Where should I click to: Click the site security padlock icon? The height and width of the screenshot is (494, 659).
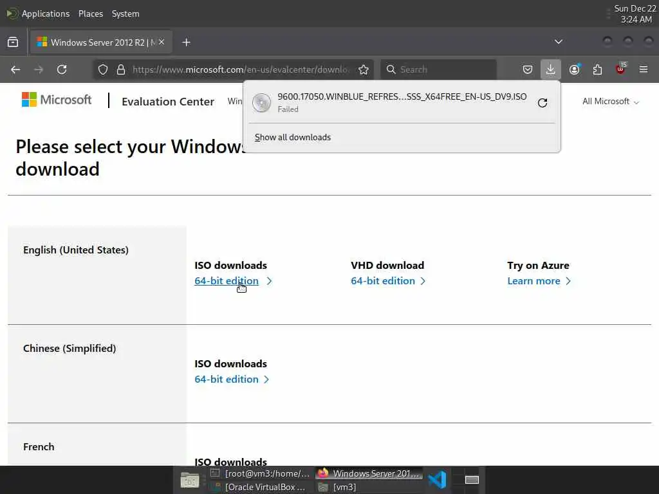pos(121,69)
